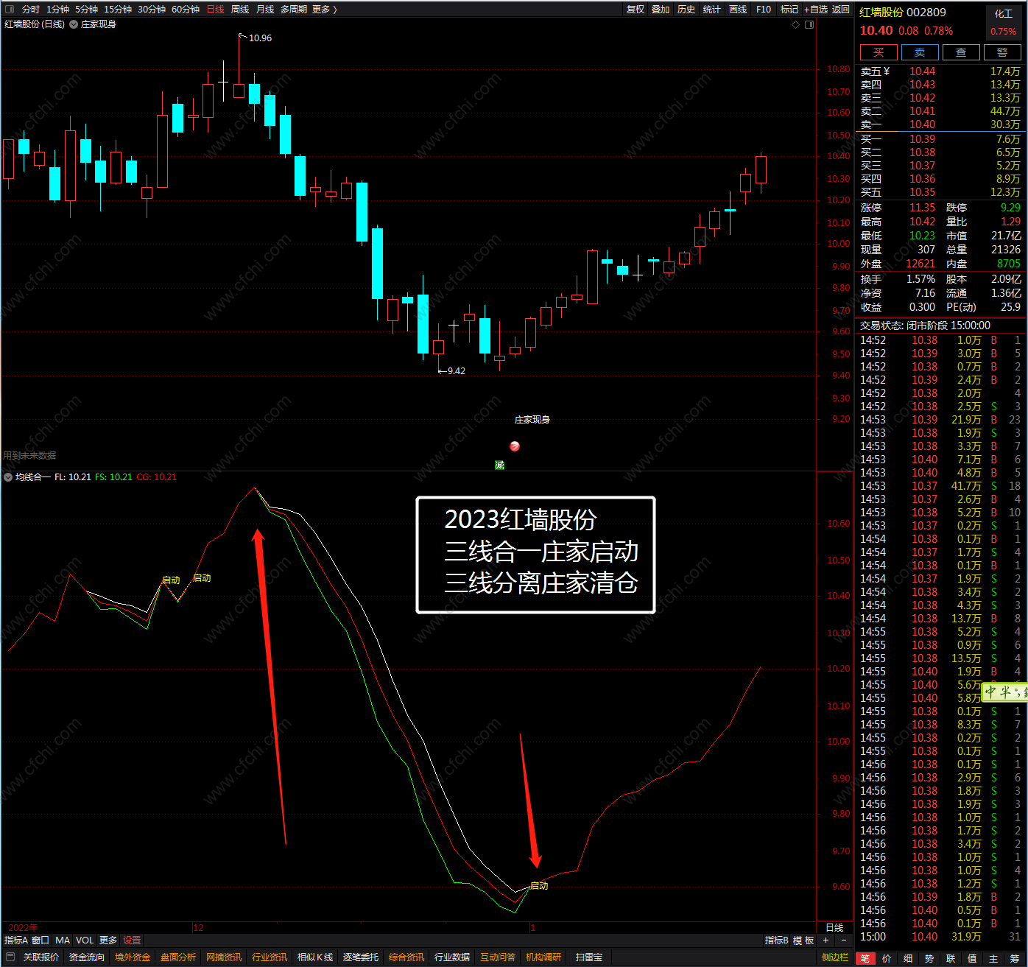The height and width of the screenshot is (967, 1028).
Task: Expand the 庄家现身 indicator dropdown arrow
Action: (x=74, y=24)
